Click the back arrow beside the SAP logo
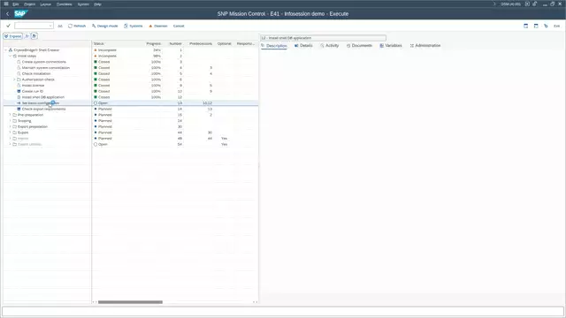 [x=8, y=14]
